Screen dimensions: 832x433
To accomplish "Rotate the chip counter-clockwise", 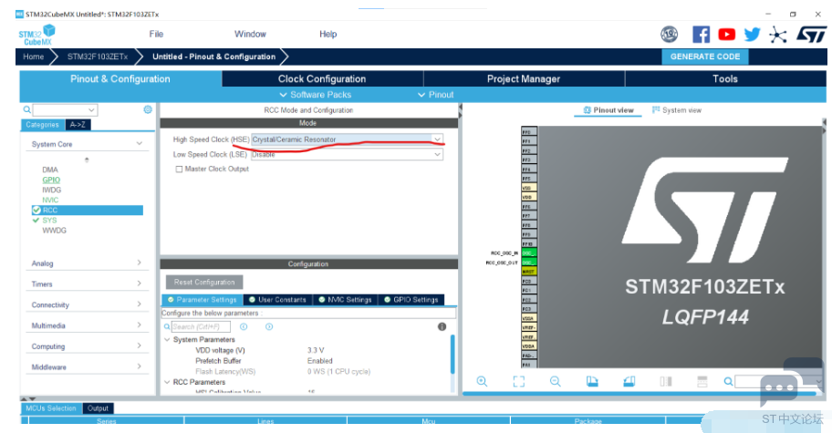I will click(629, 381).
